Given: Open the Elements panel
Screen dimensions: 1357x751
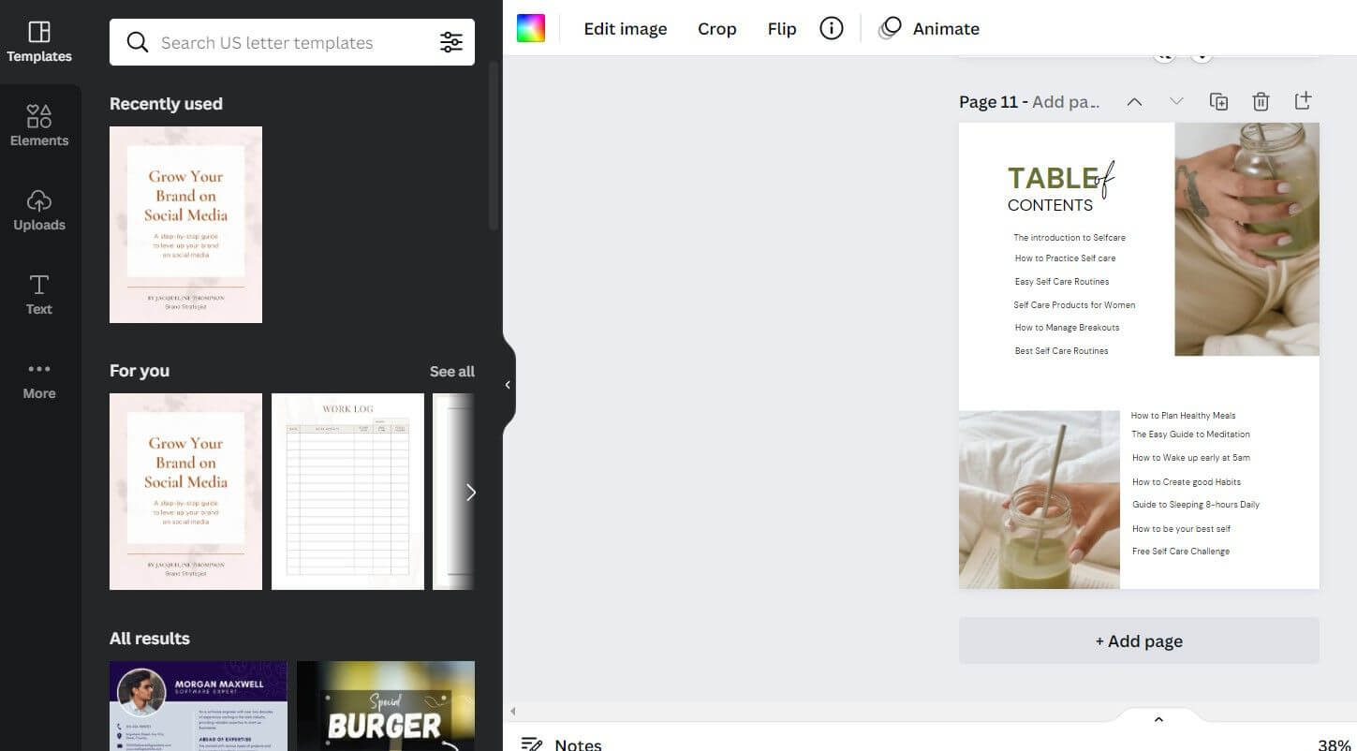Looking at the screenshot, I should [x=39, y=126].
